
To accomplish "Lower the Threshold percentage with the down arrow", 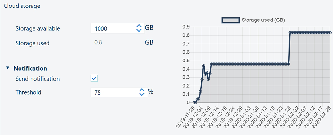I will point(141,94).
